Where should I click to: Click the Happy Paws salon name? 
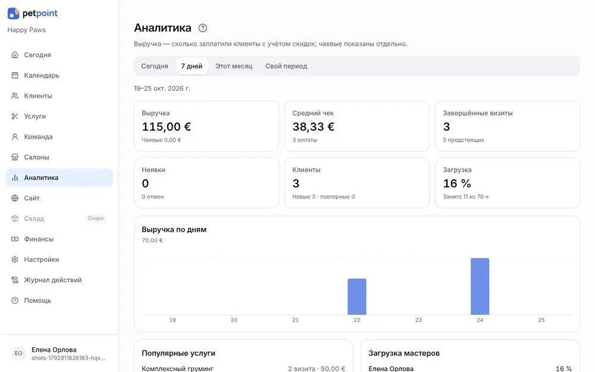pos(27,30)
